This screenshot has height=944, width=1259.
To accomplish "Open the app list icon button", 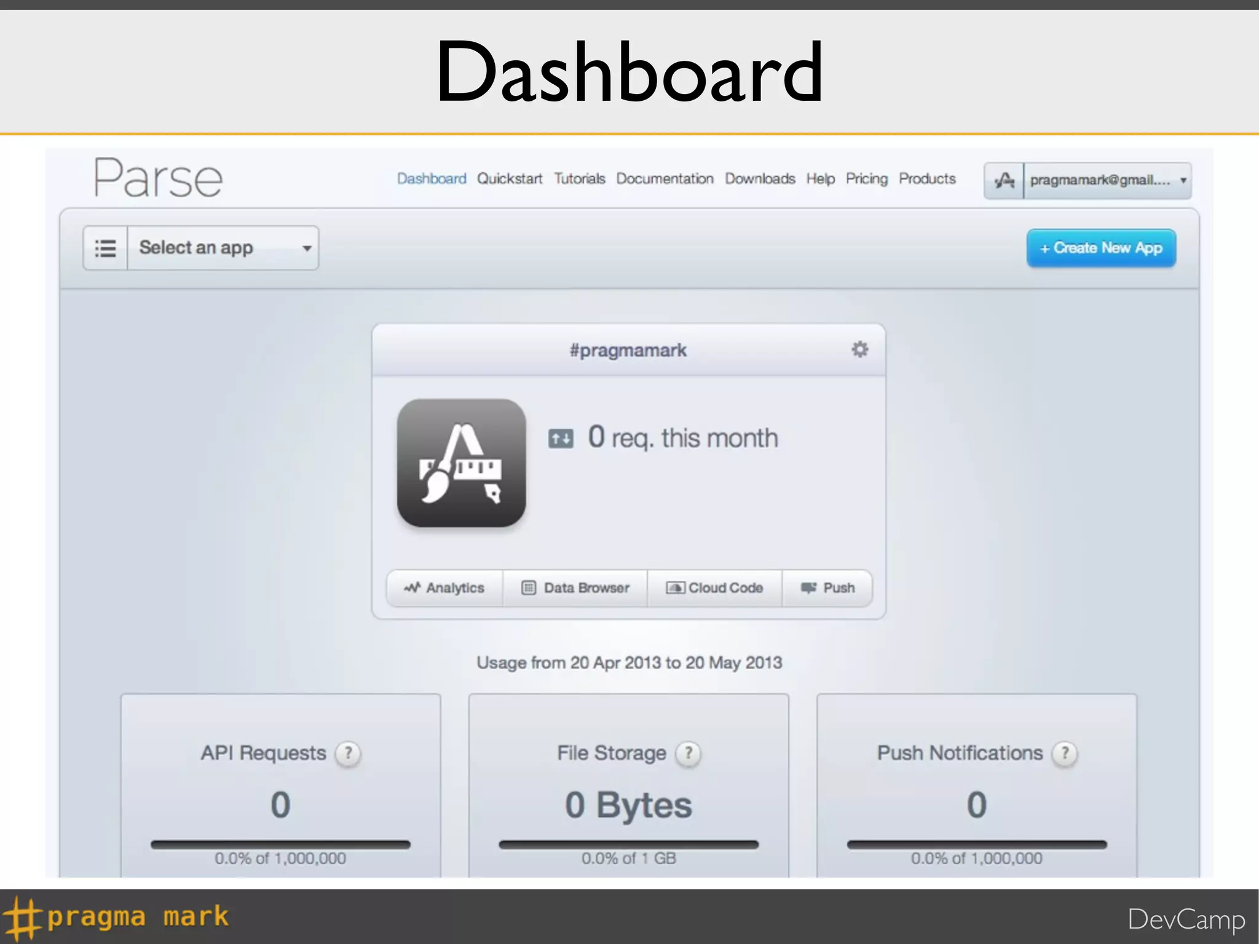I will pyautogui.click(x=105, y=248).
